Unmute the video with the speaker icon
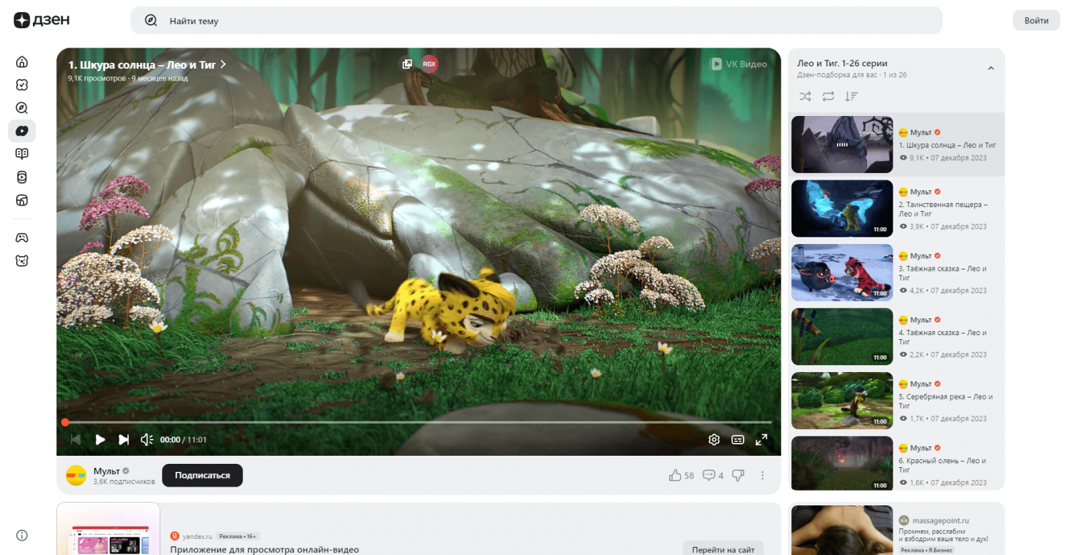 click(147, 440)
